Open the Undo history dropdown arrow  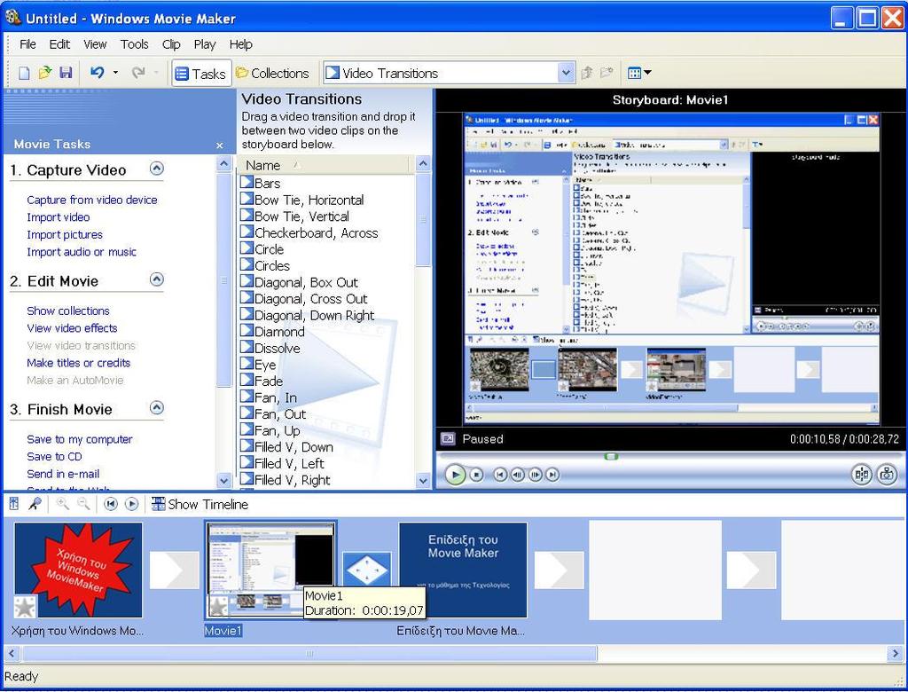click(x=115, y=73)
